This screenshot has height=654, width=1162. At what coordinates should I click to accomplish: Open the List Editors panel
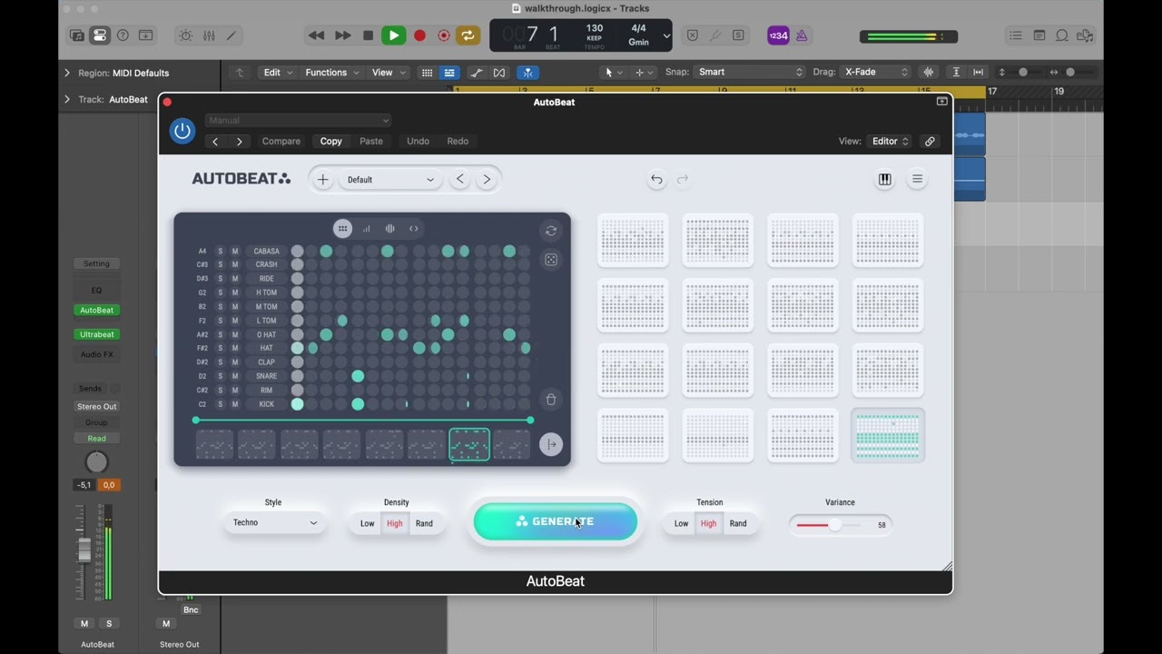point(1016,35)
